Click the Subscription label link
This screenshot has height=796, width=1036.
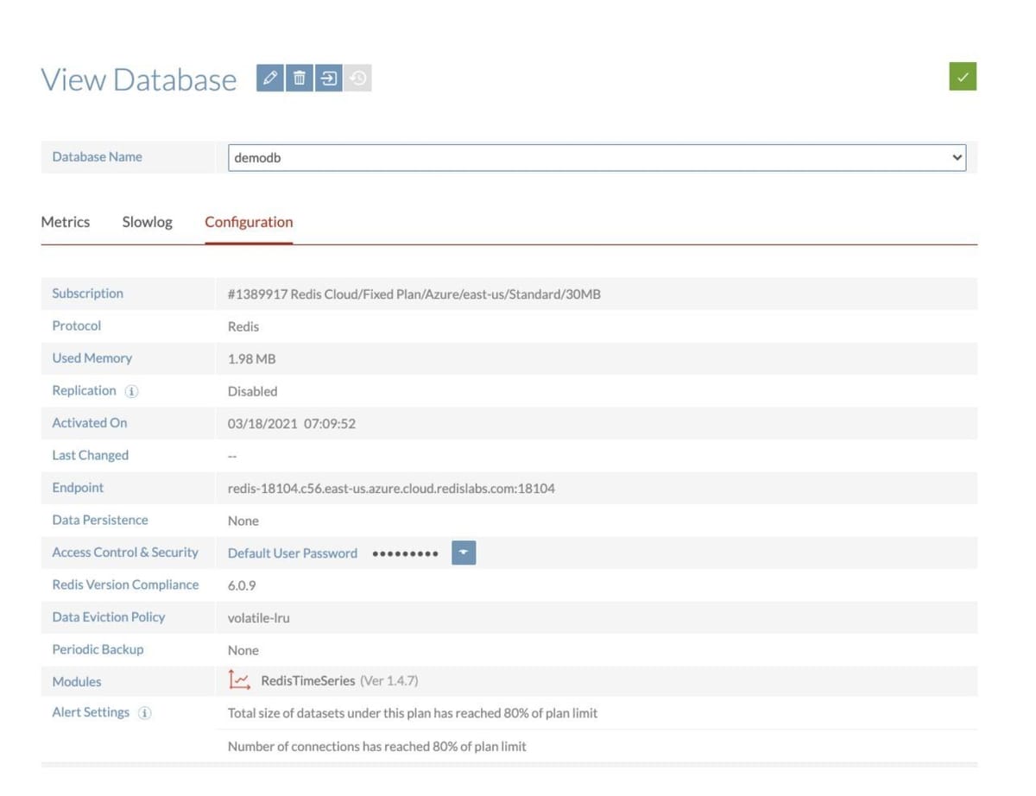[86, 294]
